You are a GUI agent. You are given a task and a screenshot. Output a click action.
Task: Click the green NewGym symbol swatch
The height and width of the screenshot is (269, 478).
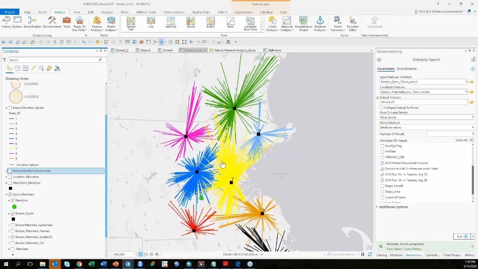14,207
